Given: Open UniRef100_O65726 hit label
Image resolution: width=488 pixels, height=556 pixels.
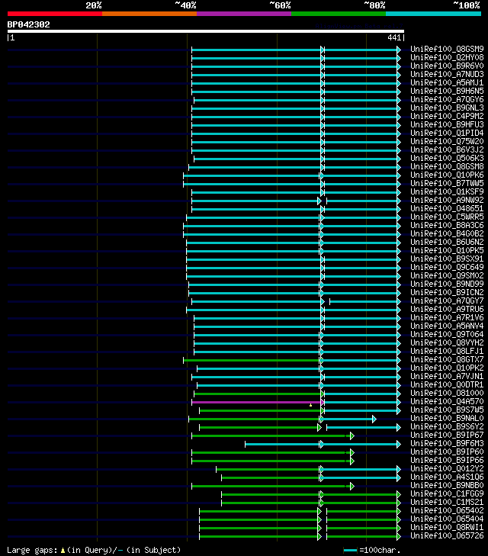Looking at the screenshot, I should tap(447, 535).
